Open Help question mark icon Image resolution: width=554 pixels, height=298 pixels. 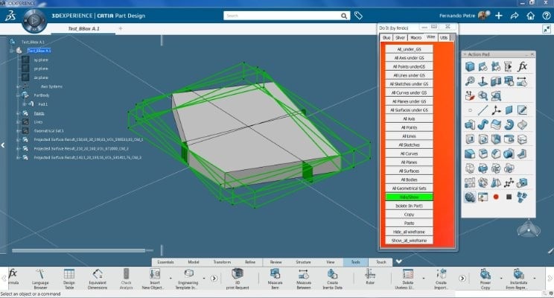coord(546,16)
